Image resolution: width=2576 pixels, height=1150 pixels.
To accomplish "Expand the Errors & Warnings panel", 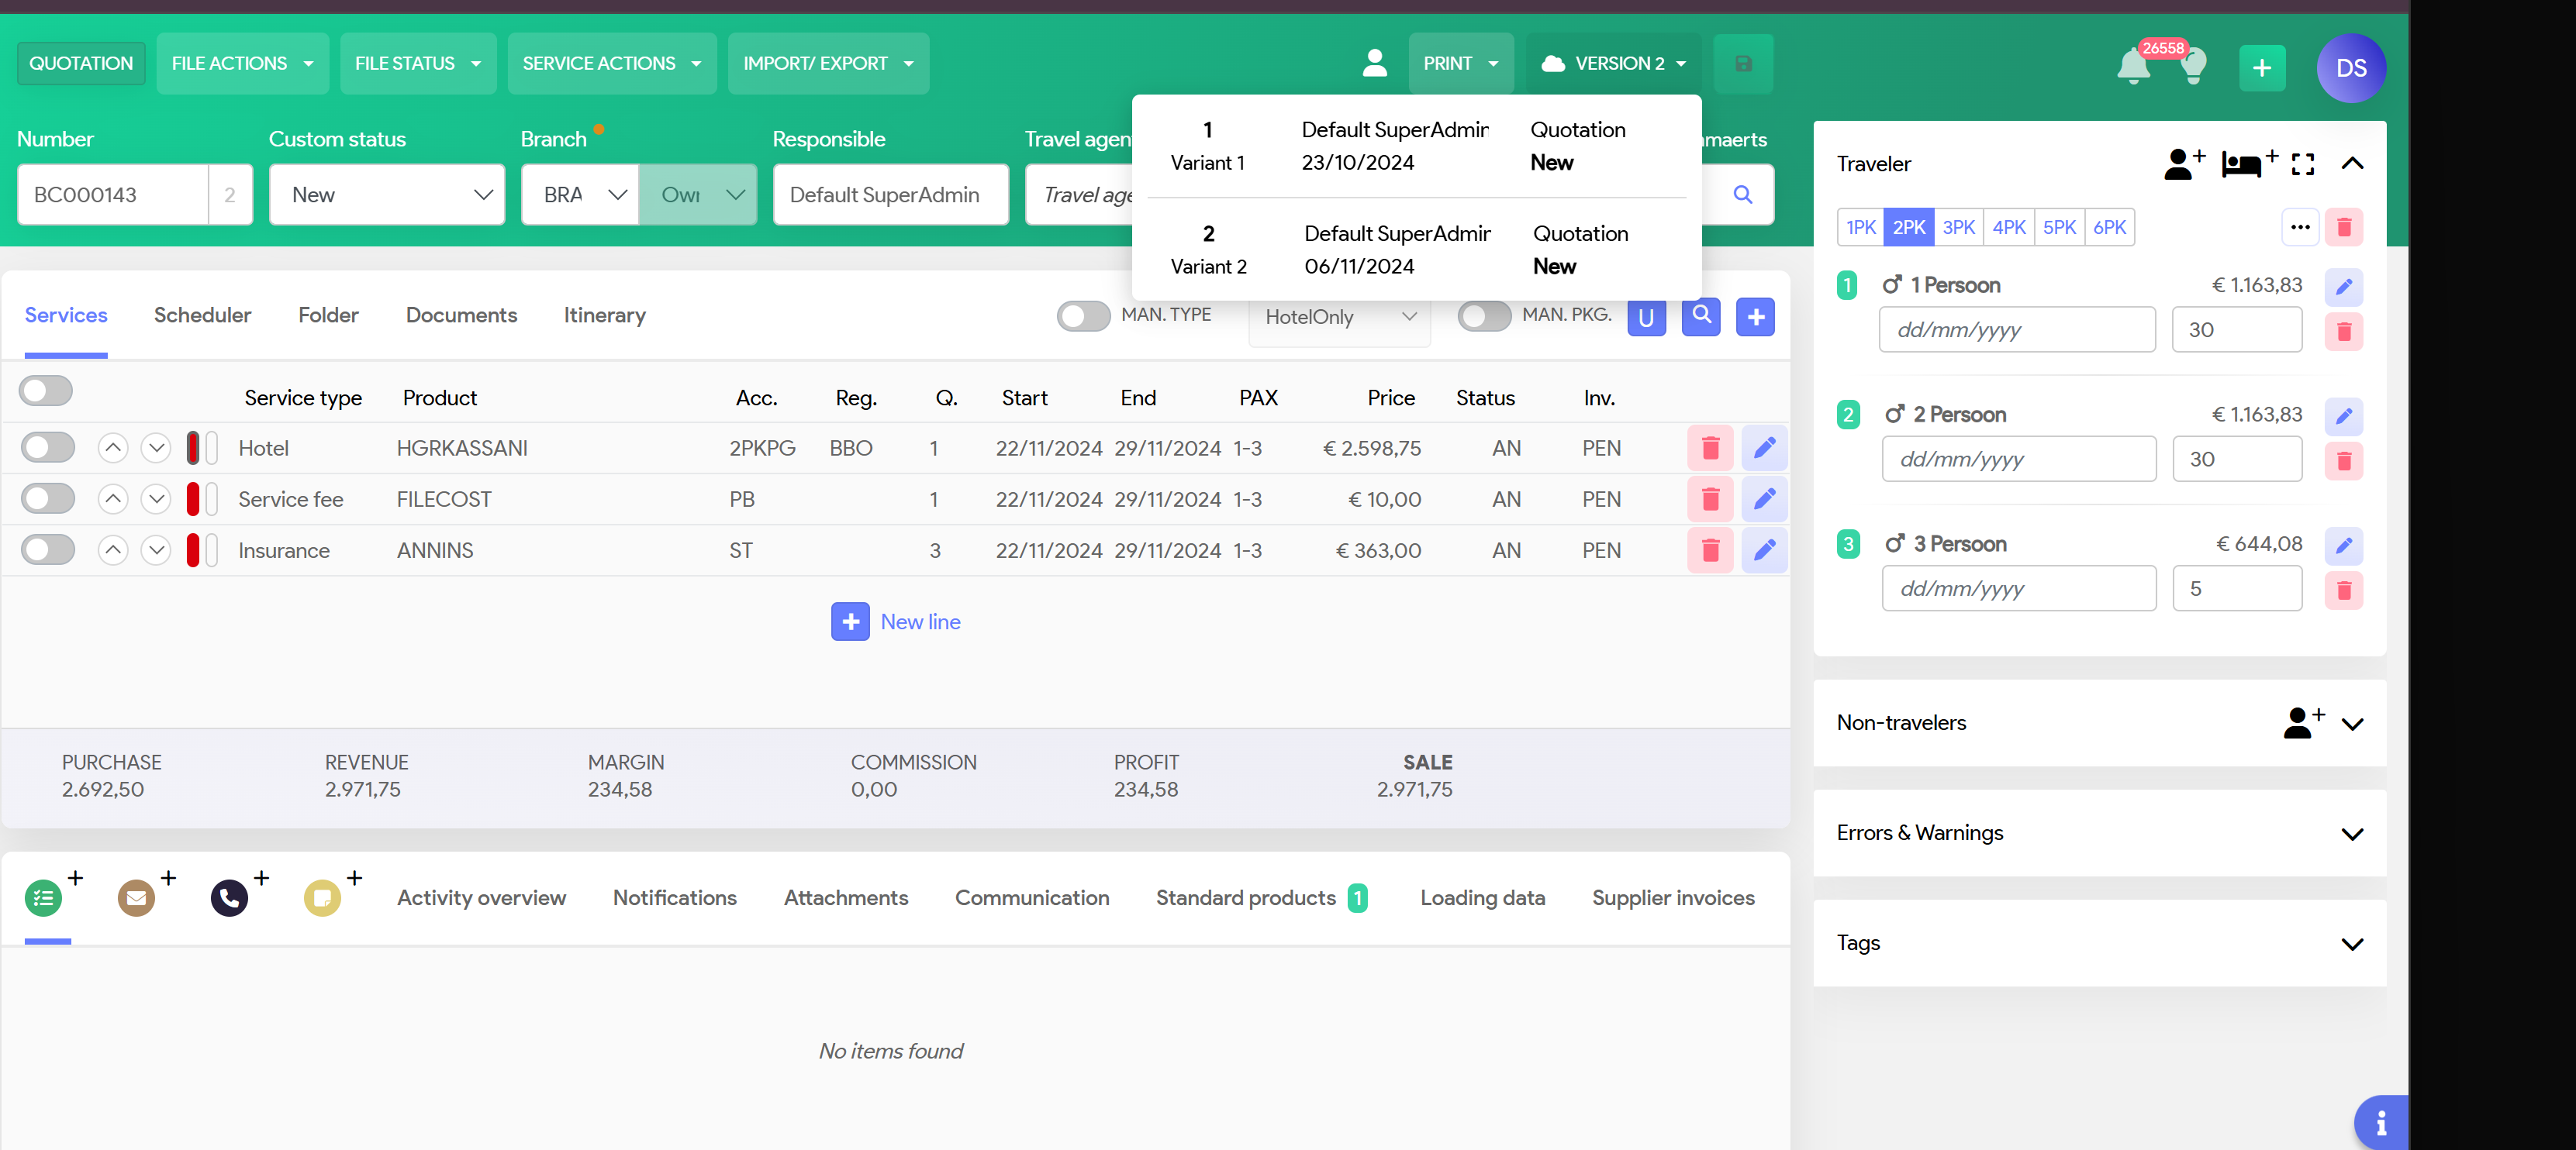I will (x=2351, y=833).
